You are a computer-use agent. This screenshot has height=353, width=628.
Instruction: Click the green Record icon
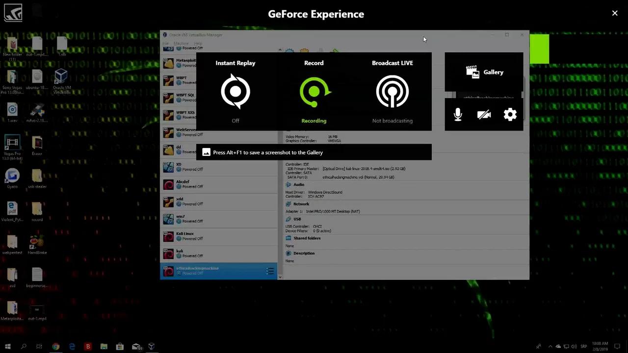pyautogui.click(x=315, y=92)
